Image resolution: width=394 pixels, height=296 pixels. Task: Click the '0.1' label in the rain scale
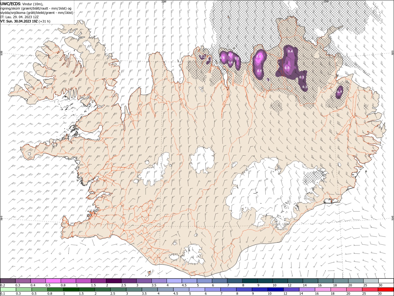pos(2,294)
